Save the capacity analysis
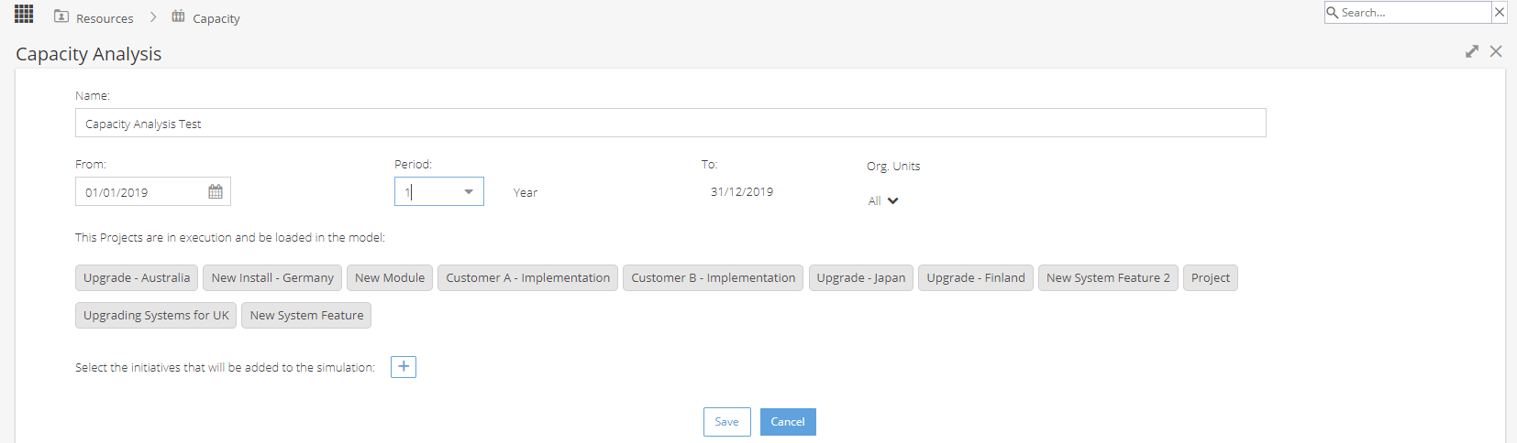This screenshot has height=443, width=1517. 727,422
